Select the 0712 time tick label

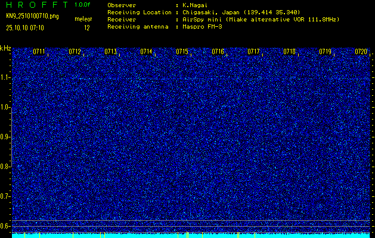click(75, 52)
